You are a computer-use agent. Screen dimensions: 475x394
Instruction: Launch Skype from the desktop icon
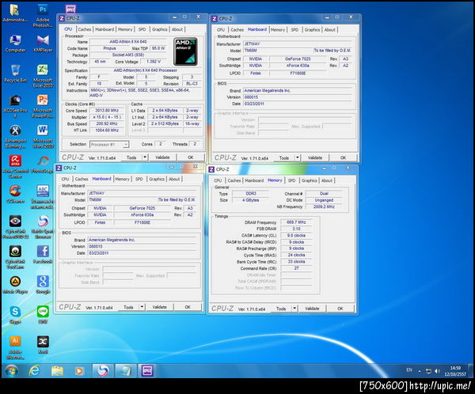click(14, 311)
